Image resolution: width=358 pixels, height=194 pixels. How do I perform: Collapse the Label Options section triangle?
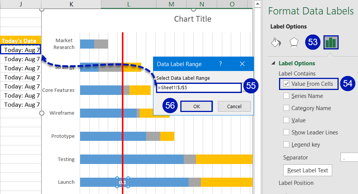coord(273,63)
